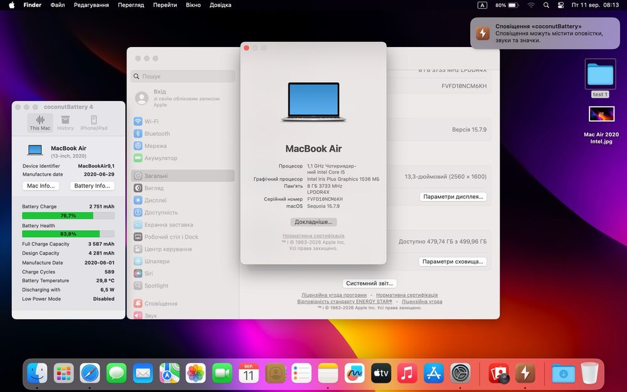
Task: Open Доступність in Settings sidebar
Action: (182, 213)
